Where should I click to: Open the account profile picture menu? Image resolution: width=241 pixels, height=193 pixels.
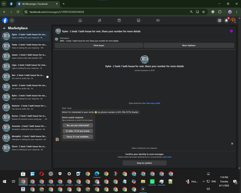point(233,20)
